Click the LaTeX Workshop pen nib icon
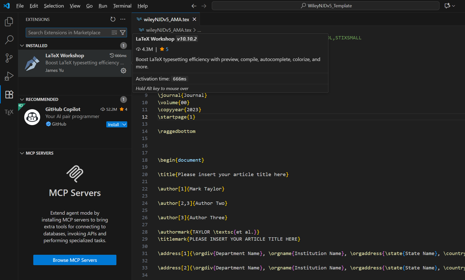The width and height of the screenshot is (465, 280). (32, 63)
